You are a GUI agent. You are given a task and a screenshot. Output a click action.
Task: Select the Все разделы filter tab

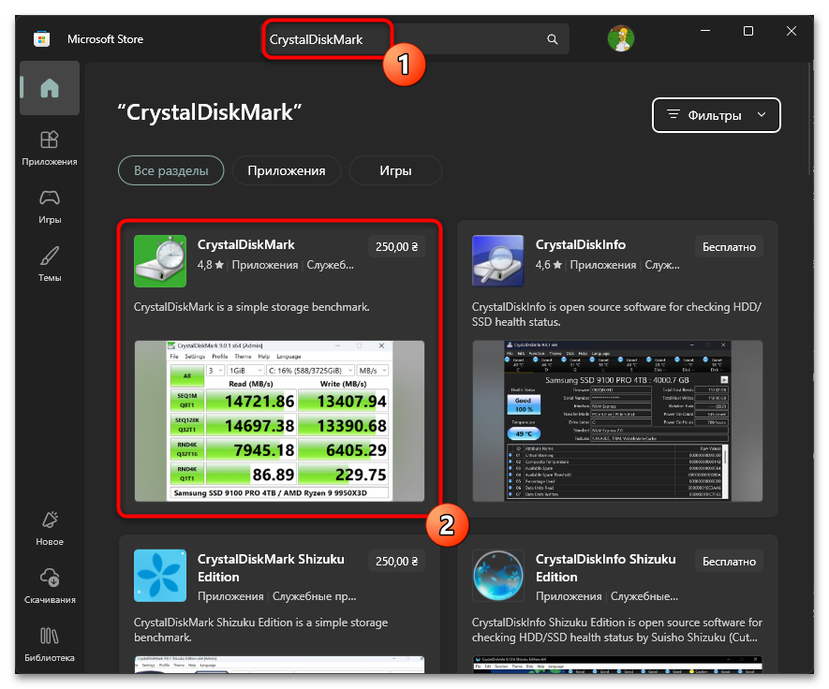[170, 170]
